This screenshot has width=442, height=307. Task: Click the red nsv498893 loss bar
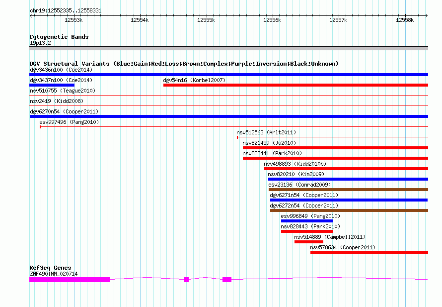346,169
